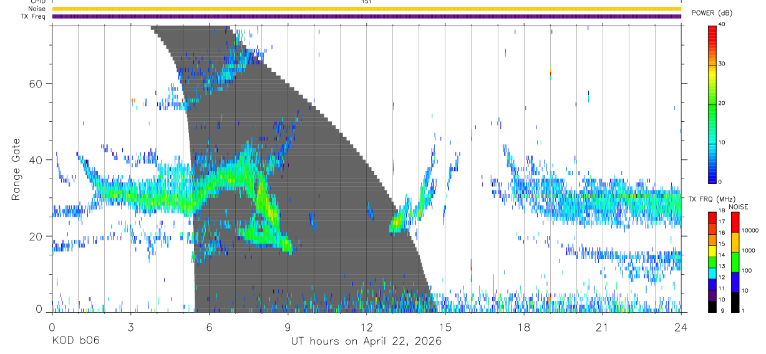Click the TX FRQ (MHz) color scale
This screenshot has width=766, height=354.
coord(712,261)
